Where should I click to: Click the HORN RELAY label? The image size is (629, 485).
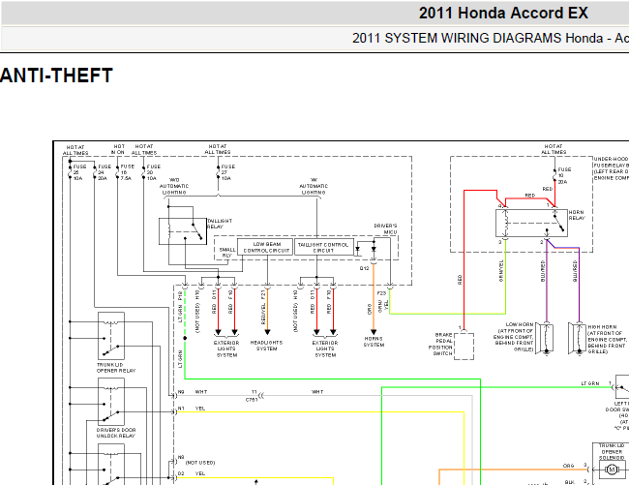[x=576, y=215]
